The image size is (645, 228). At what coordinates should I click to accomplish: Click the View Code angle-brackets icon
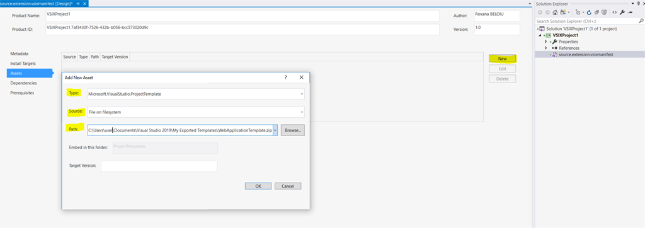pos(615,13)
